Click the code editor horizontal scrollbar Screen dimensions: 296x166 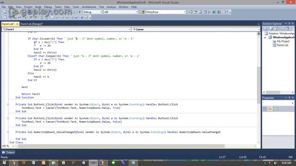point(121,146)
